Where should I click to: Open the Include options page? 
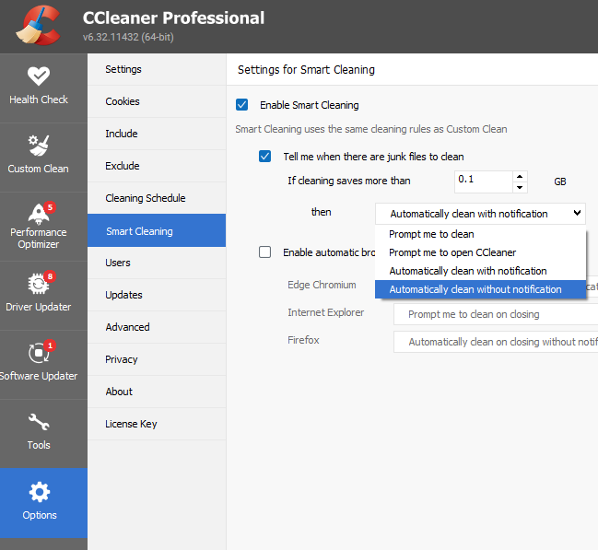[157, 134]
